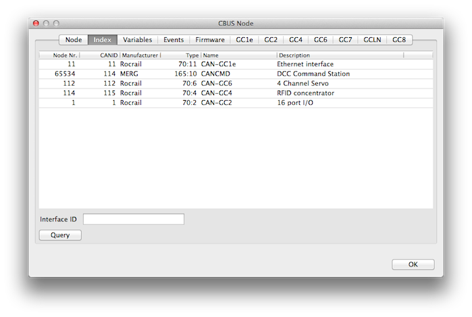Switch to the GC8 tab
The image size is (472, 317).
[399, 40]
